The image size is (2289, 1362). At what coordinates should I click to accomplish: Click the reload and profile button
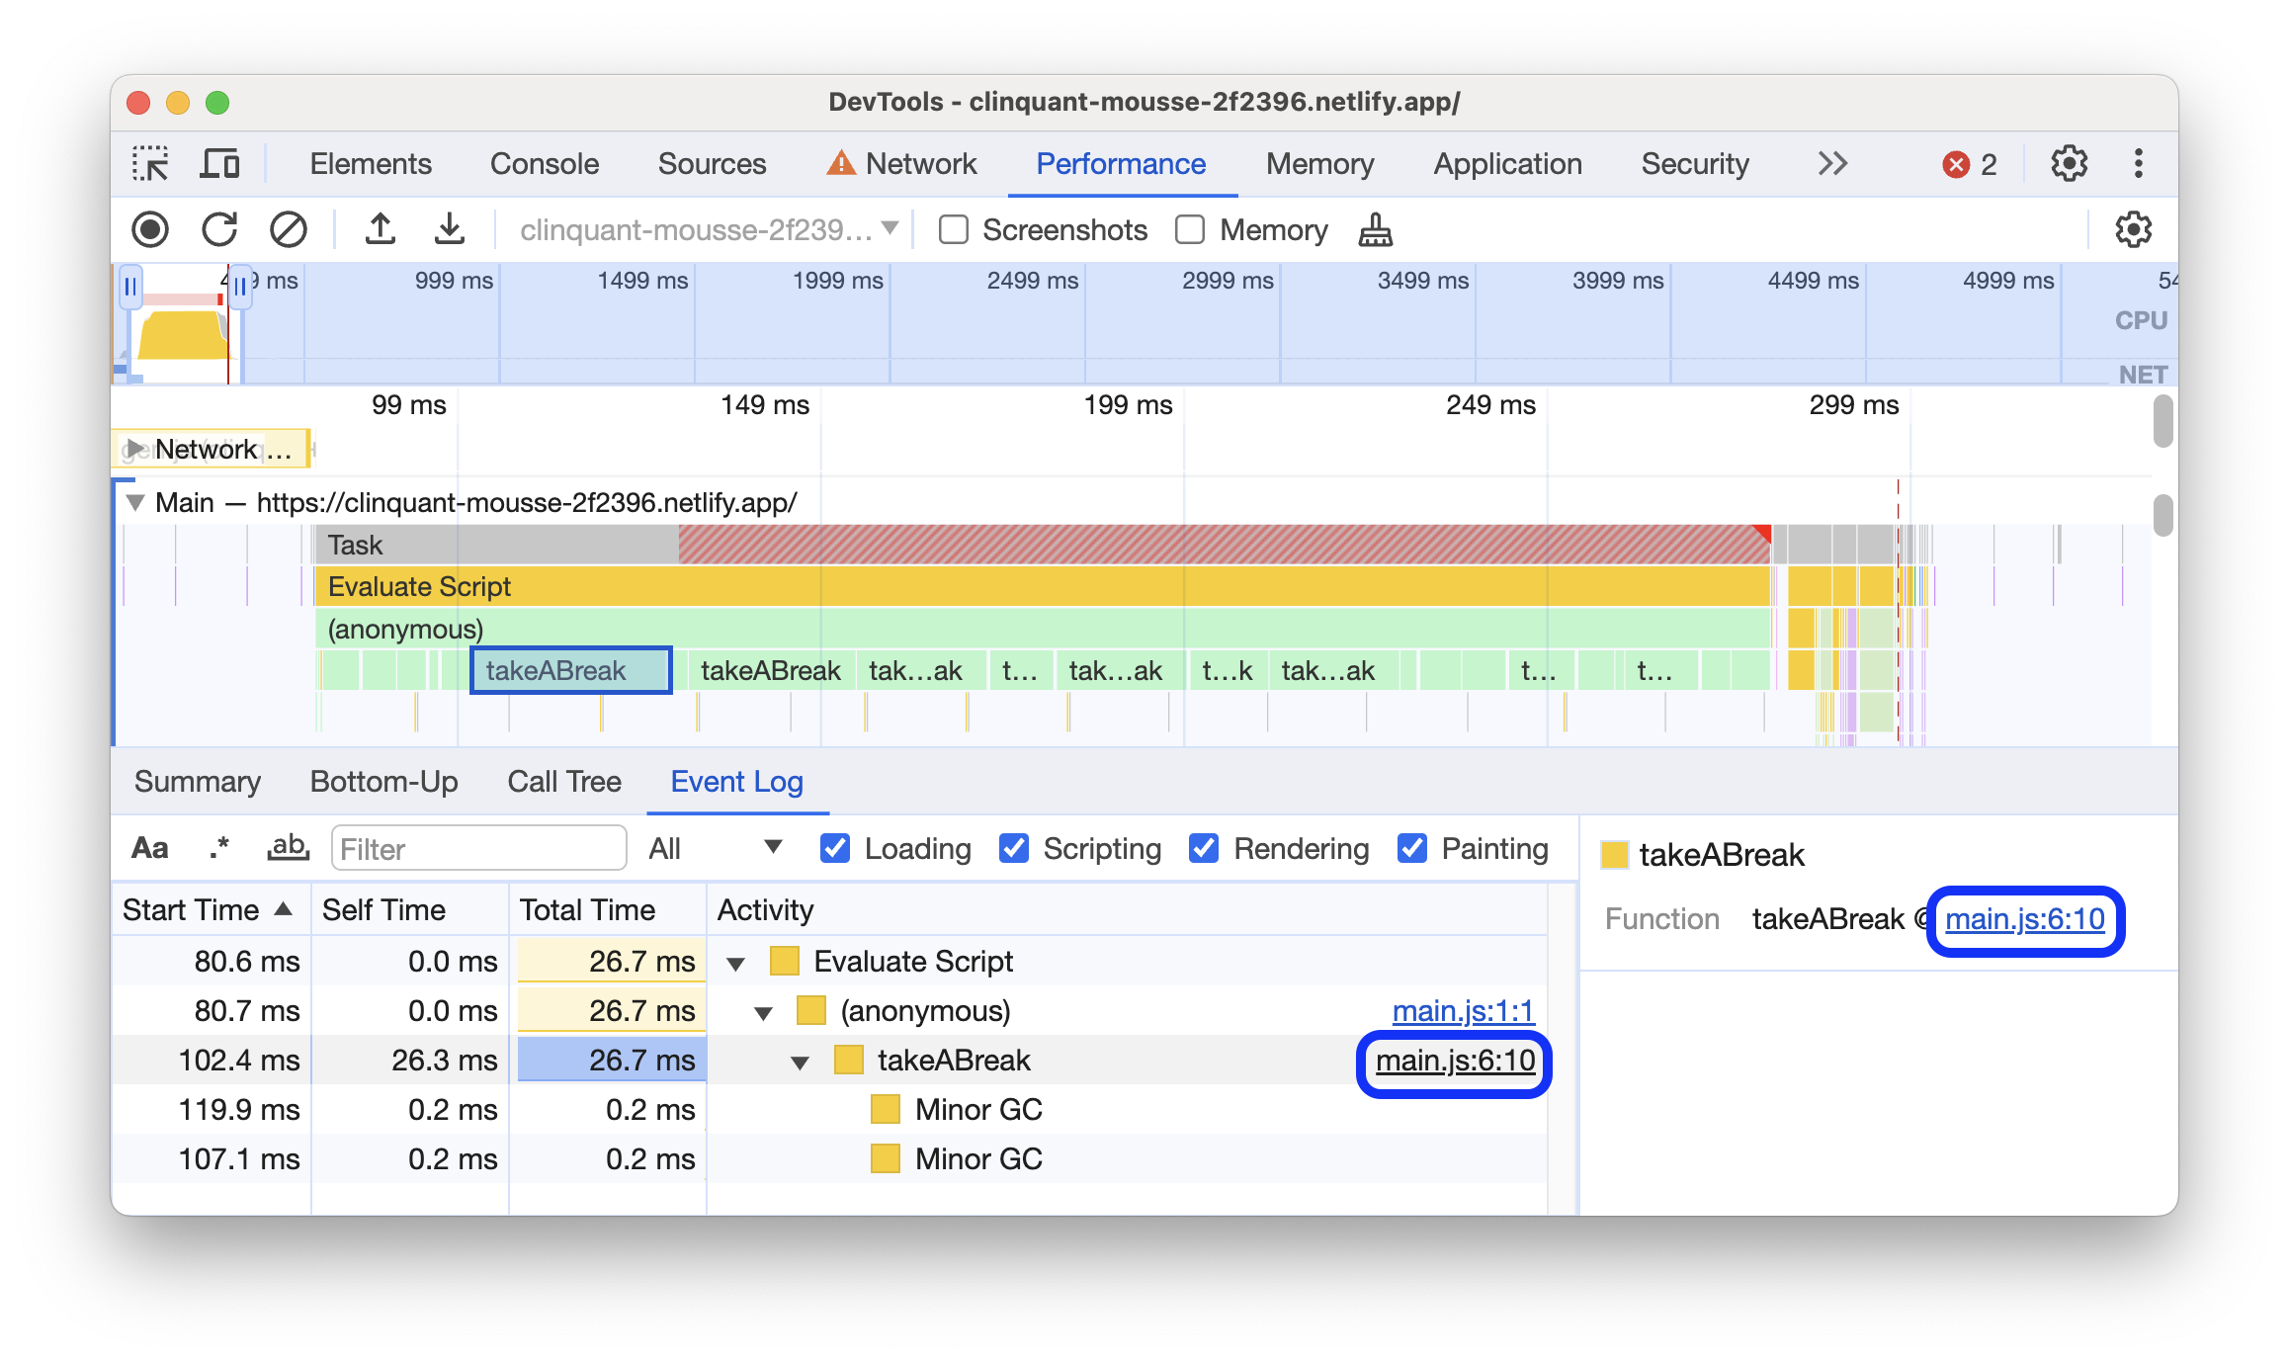pos(220,227)
